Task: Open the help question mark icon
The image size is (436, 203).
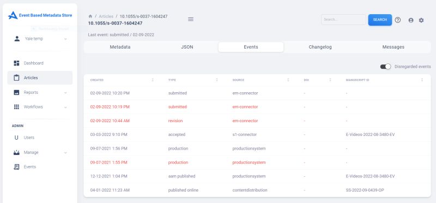Action: [x=398, y=20]
